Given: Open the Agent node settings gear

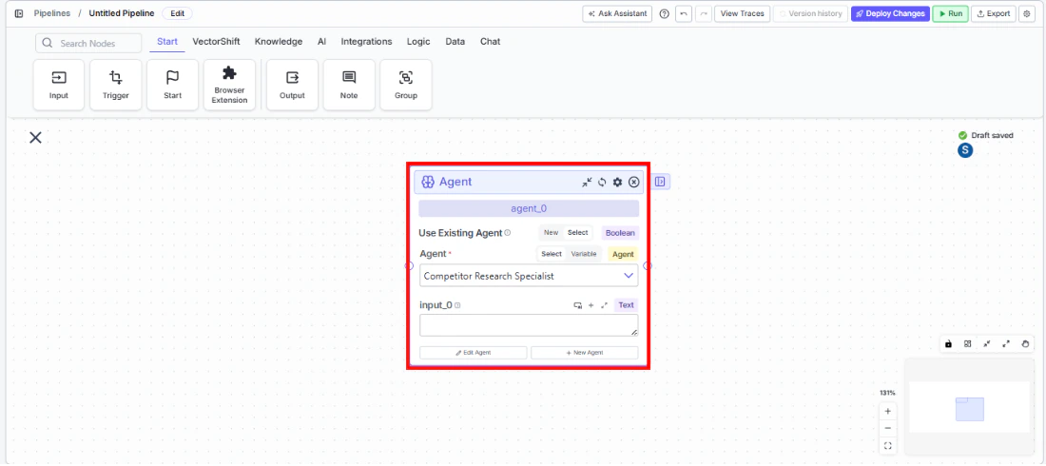Looking at the screenshot, I should click(618, 183).
